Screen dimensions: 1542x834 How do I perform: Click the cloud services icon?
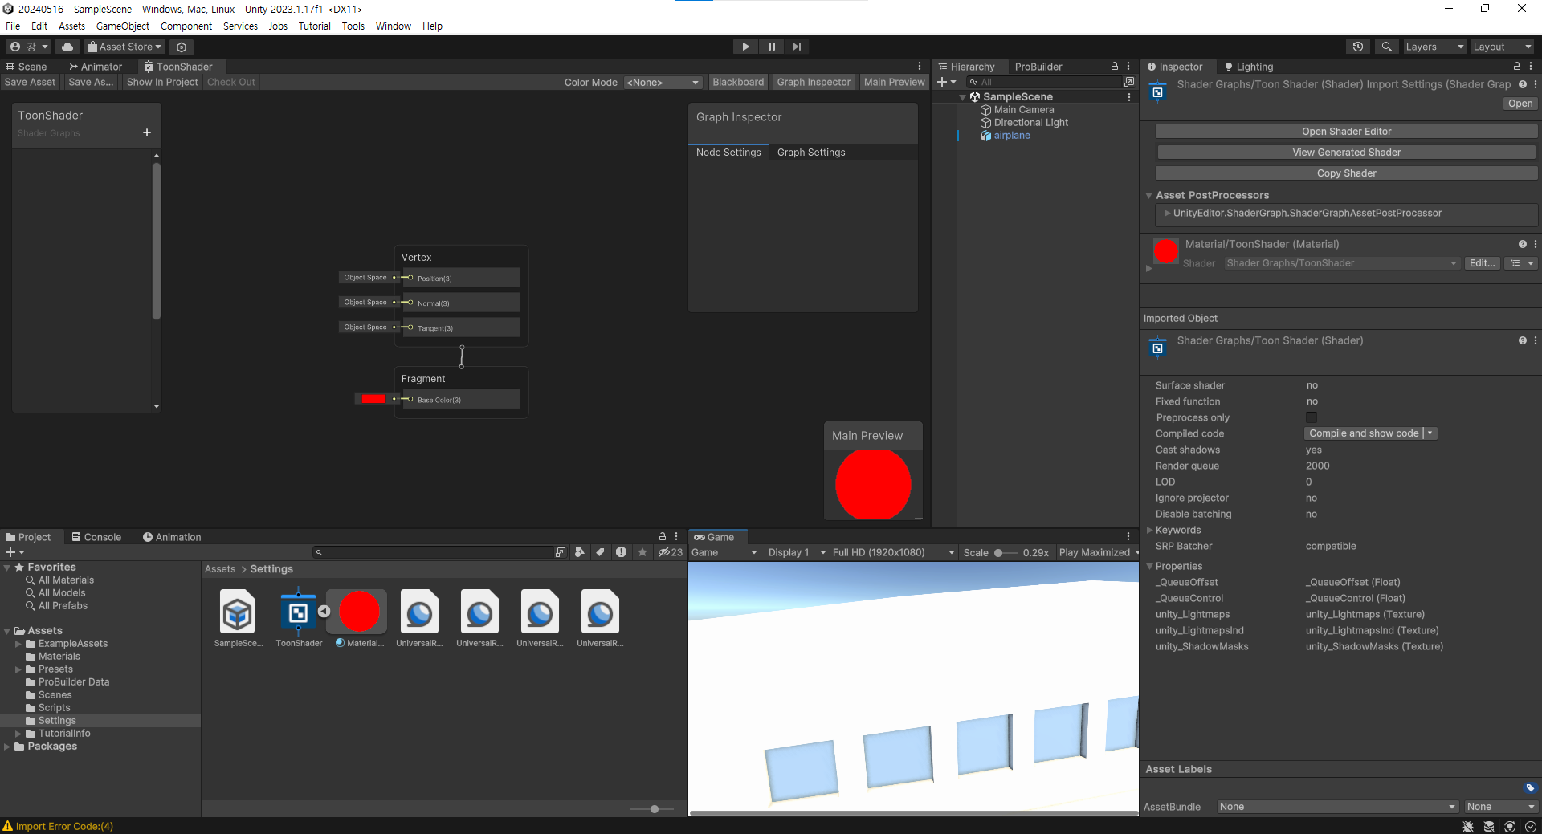pyautogui.click(x=67, y=47)
